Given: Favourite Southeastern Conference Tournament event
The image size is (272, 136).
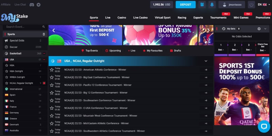Looking at the screenshot, I should point(52,100).
